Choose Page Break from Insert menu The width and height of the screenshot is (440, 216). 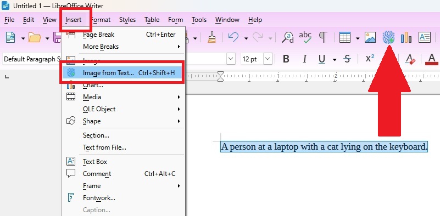[x=124, y=35]
